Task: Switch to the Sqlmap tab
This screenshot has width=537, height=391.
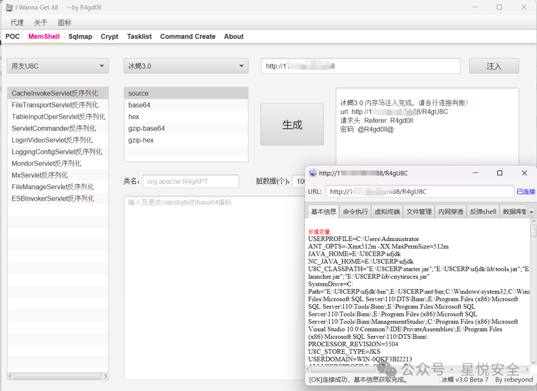Action: tap(80, 36)
